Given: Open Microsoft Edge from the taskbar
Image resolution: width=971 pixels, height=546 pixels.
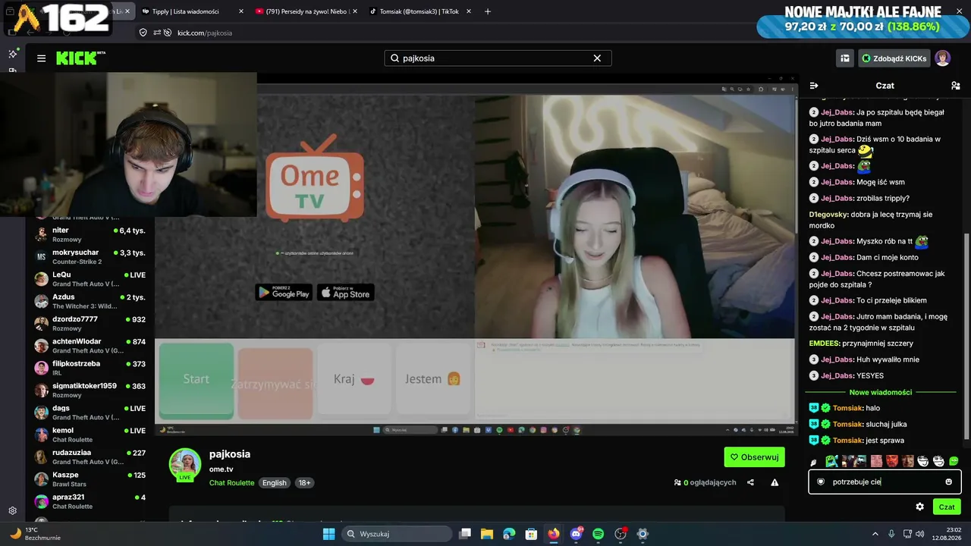Looking at the screenshot, I should pyautogui.click(x=509, y=534).
